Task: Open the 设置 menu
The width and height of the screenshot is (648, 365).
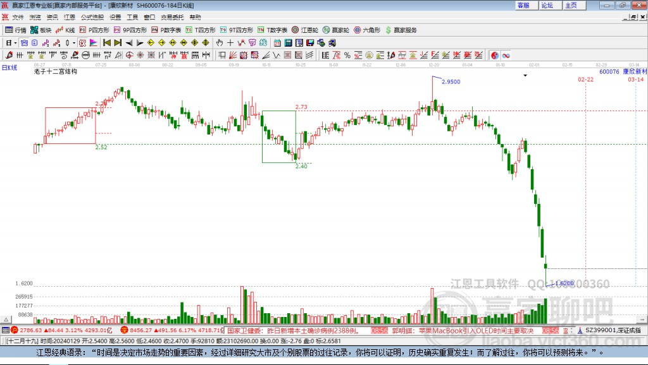Action: tap(115, 17)
